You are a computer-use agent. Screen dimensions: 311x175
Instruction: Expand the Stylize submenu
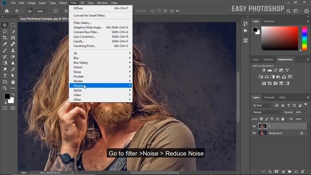pos(101,90)
